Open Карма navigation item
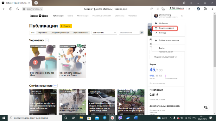This screenshot has height=121, width=216. click(70, 16)
